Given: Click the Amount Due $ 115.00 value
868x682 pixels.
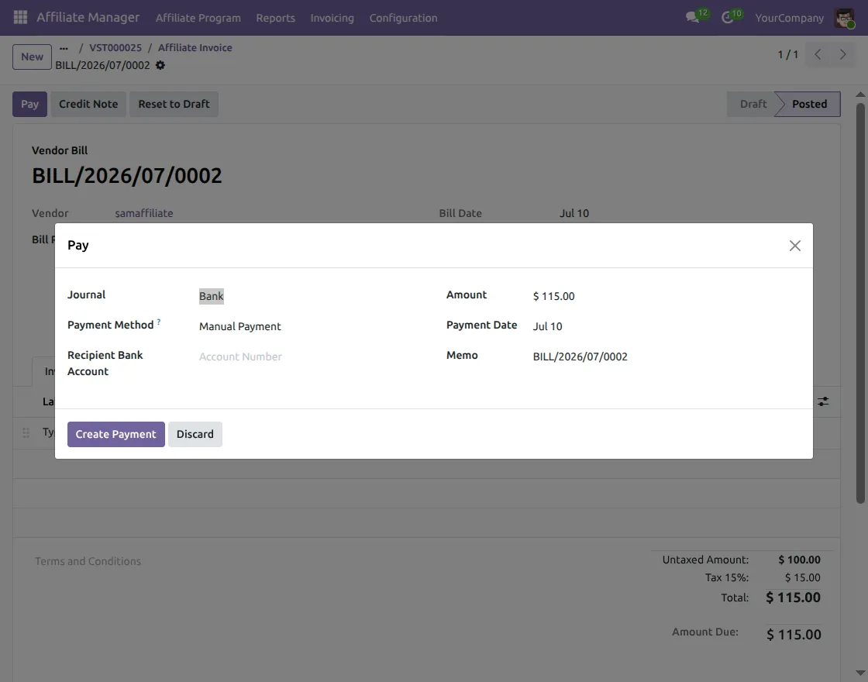Looking at the screenshot, I should 794,635.
